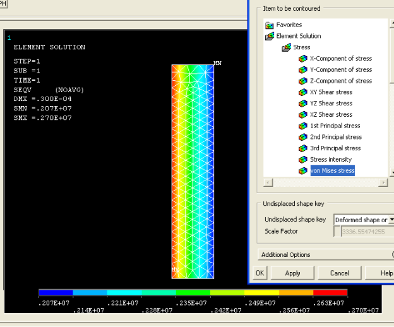Click the Stress intensity cube icon
The height and width of the screenshot is (327, 394).
(303, 160)
